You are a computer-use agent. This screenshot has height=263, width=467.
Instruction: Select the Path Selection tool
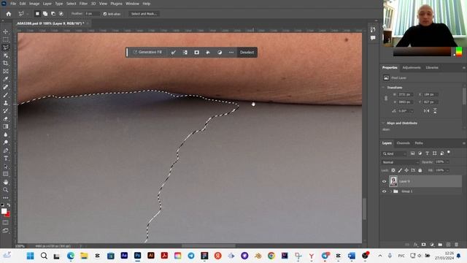pyautogui.click(x=5, y=167)
